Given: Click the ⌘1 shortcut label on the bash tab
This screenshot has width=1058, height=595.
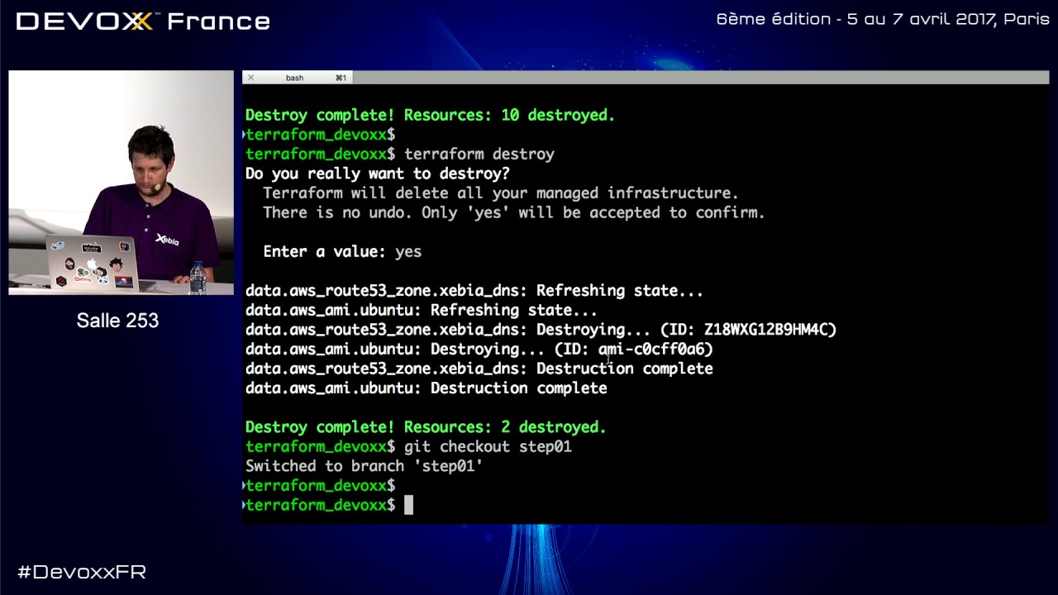Looking at the screenshot, I should [x=341, y=78].
